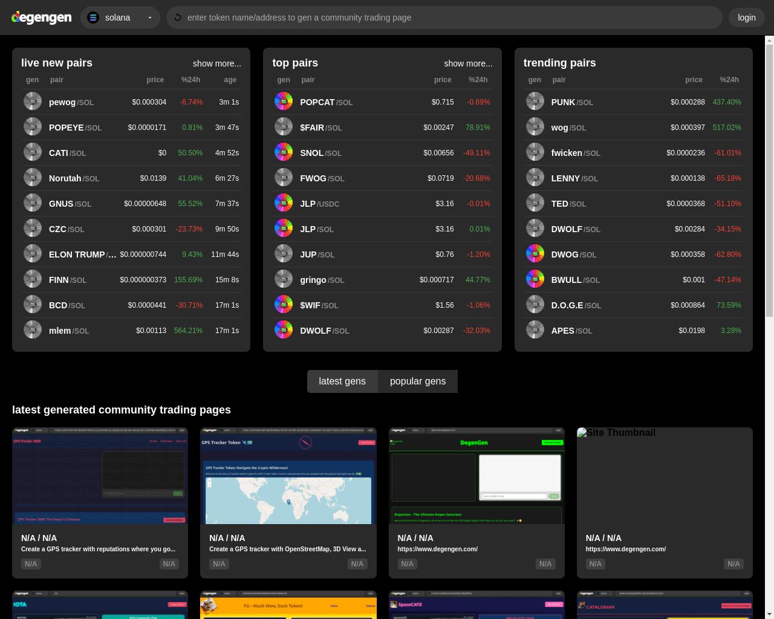This screenshot has height=619, width=774.
Task: Click 'Create a GPS tracker with reputations' description
Action: 98,549
